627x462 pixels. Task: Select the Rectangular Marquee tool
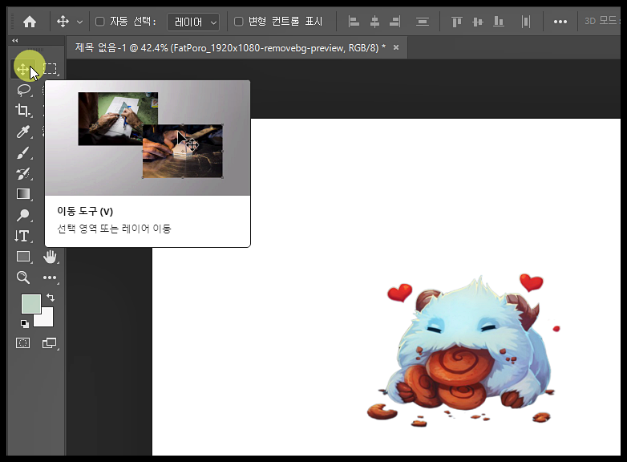[50, 69]
